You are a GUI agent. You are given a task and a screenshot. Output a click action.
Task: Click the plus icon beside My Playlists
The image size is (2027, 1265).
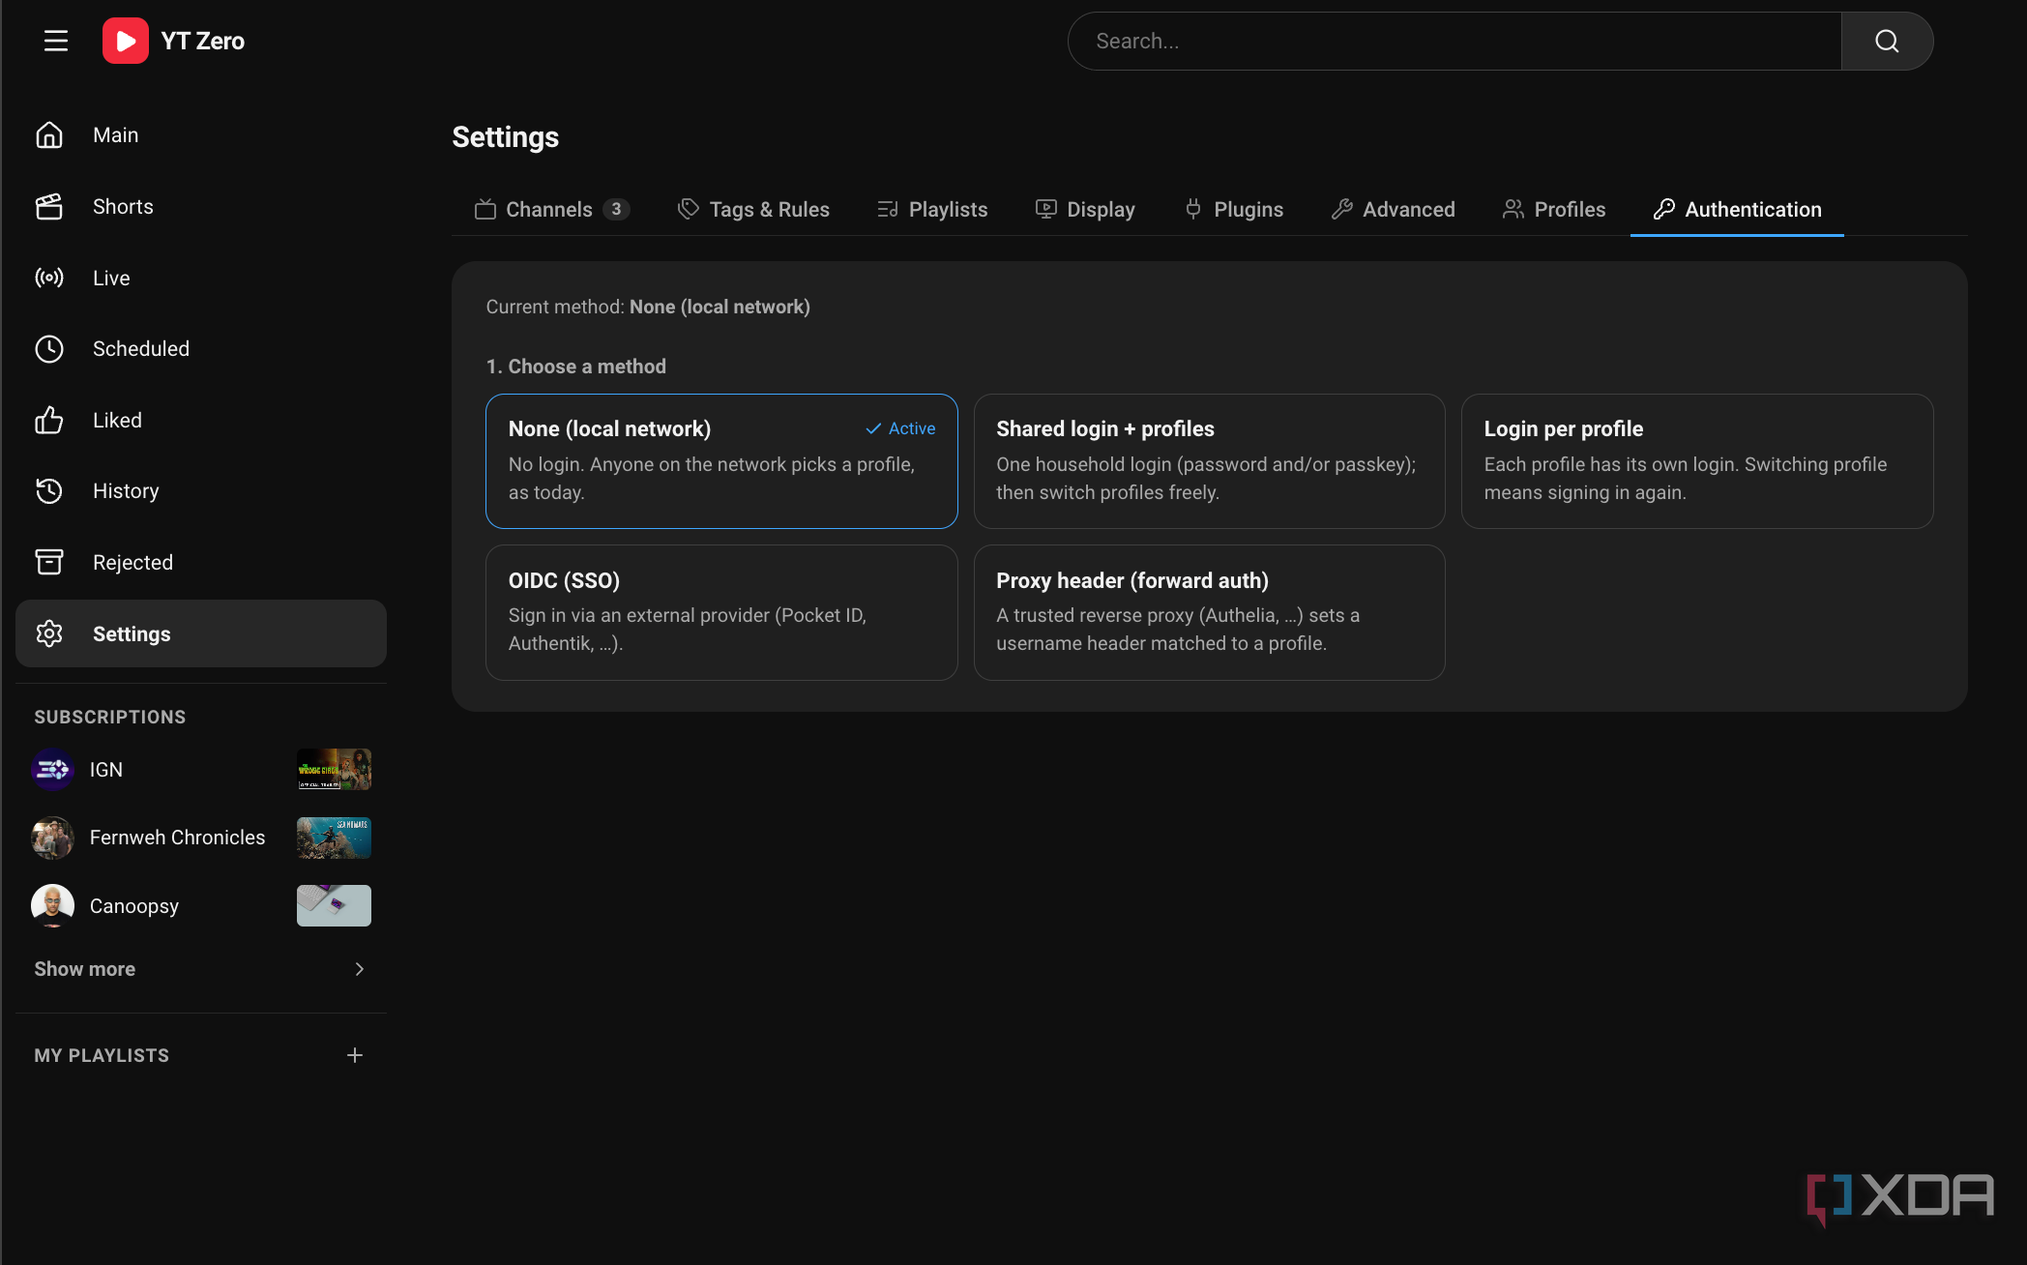tap(355, 1055)
